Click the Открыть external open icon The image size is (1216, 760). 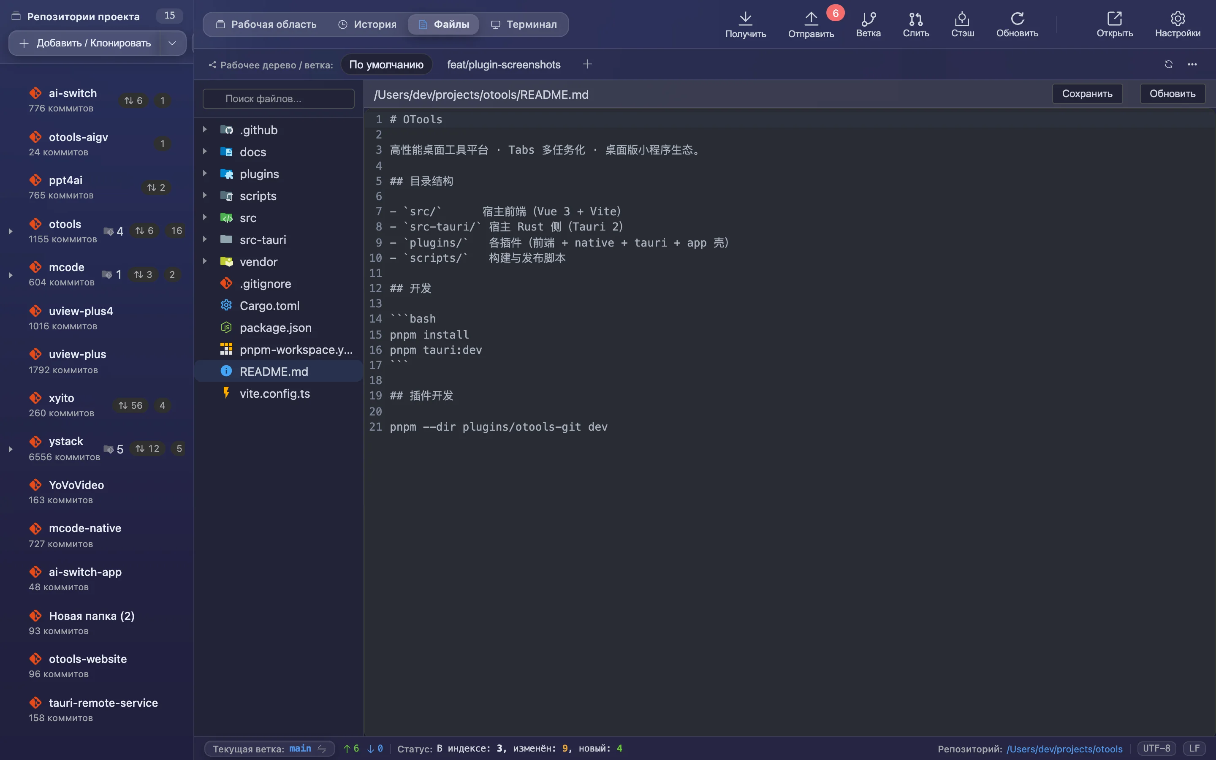pos(1114,19)
